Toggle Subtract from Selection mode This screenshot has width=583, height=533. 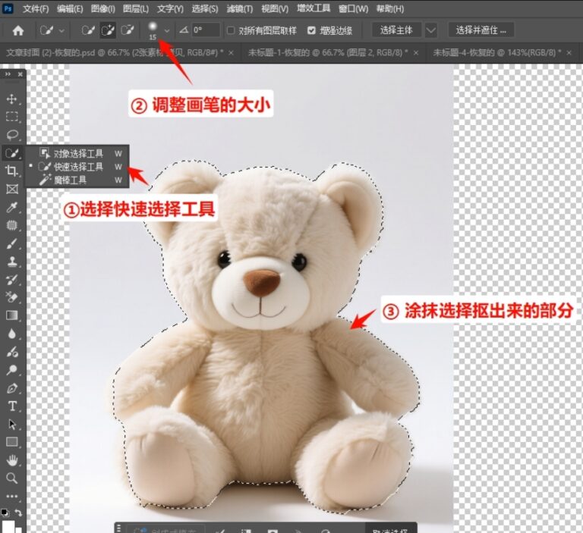(128, 30)
